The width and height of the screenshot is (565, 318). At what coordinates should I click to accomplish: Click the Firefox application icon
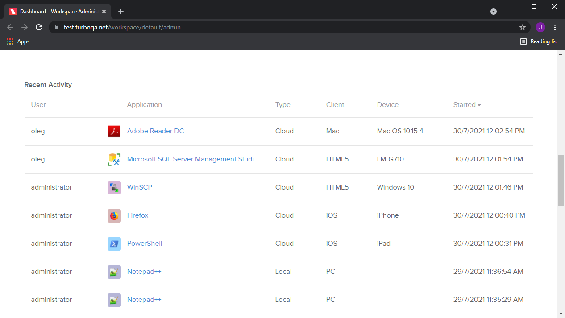114,215
